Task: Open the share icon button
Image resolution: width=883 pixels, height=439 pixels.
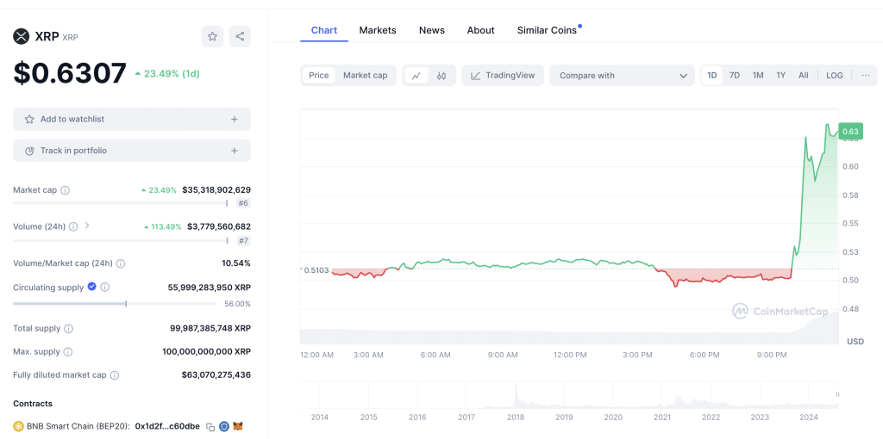Action: [240, 36]
